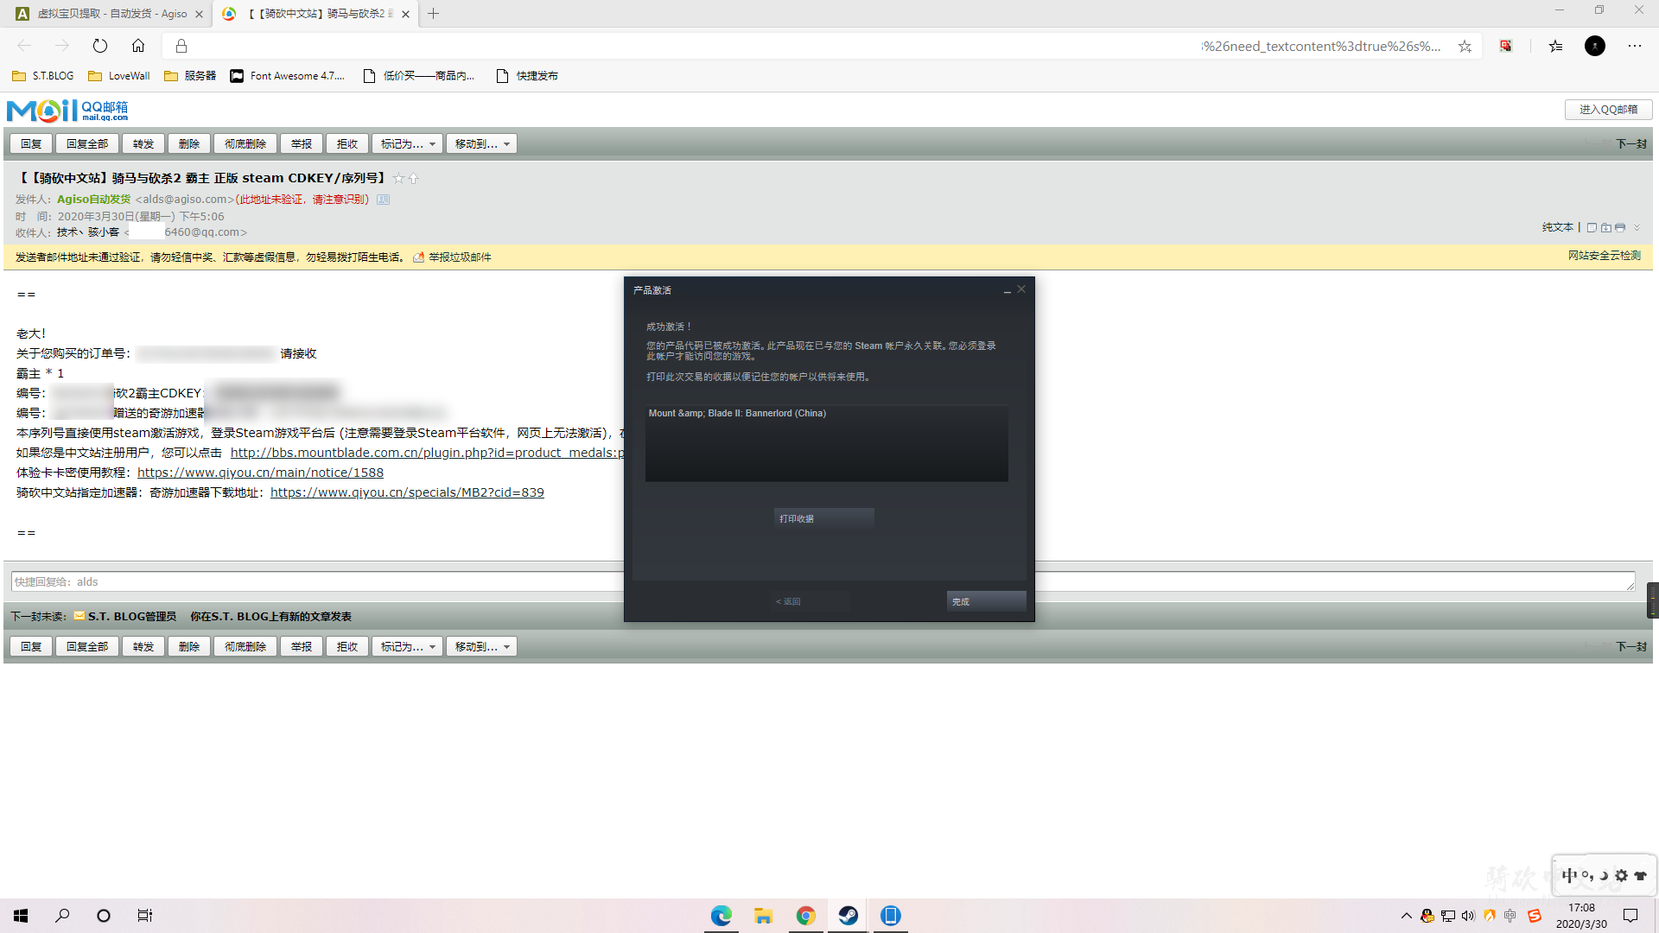The height and width of the screenshot is (933, 1659).
Task: Expand mail header details with double chevron
Action: pos(1637,227)
